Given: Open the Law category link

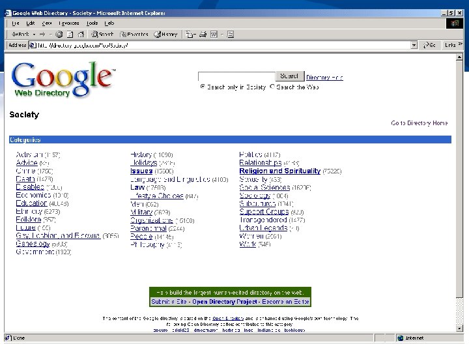Looking at the screenshot, I should (x=137, y=187).
